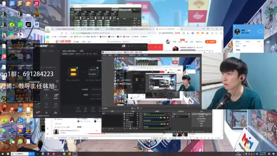Screen dimensions: 277x156
Task: Open the OBS Help menu
Action: click(x=145, y=55)
